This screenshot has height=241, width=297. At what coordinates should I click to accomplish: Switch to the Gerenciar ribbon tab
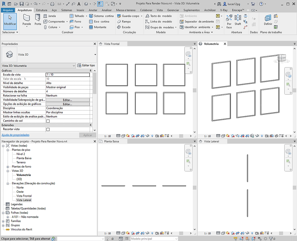[x=173, y=10]
